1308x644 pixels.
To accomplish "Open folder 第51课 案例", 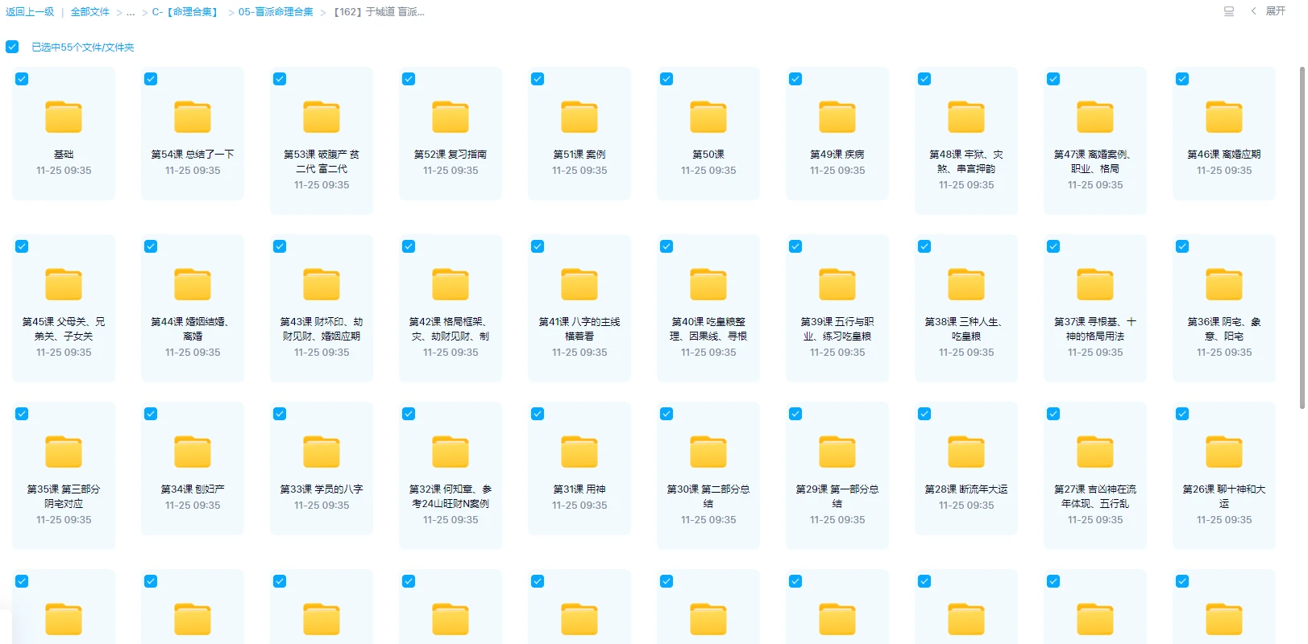I will pyautogui.click(x=579, y=117).
